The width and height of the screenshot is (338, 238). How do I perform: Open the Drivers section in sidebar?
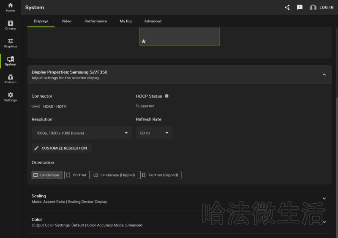coord(10,25)
